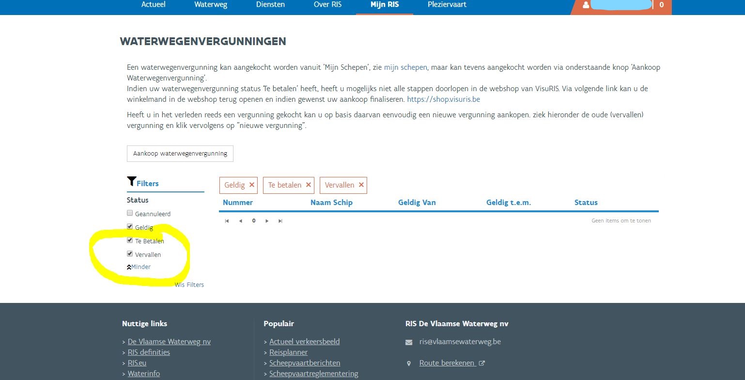Viewport: 745px width, 380px height.
Task: Go to previous page of results
Action: 240,221
